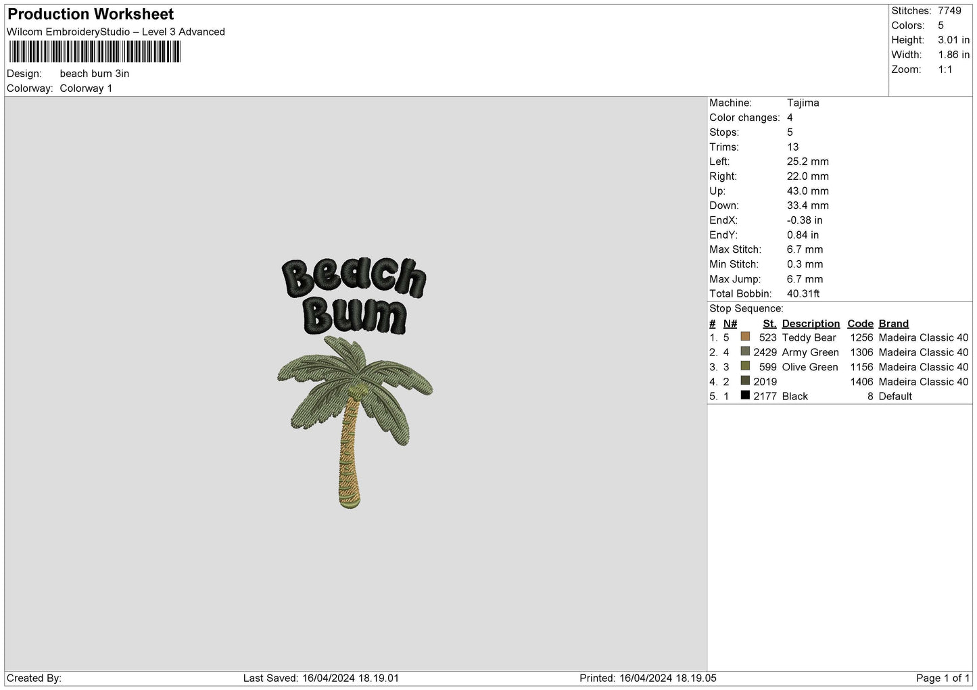Click the Height value 3.01 in

pos(954,41)
